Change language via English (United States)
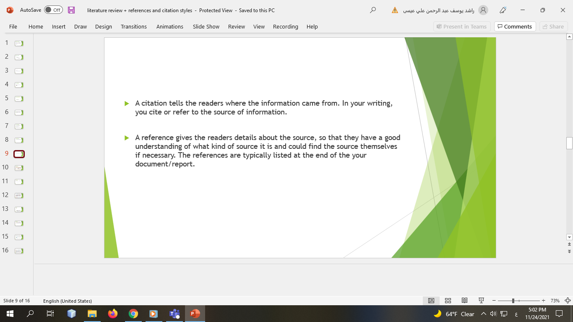The image size is (573, 322). point(67,301)
